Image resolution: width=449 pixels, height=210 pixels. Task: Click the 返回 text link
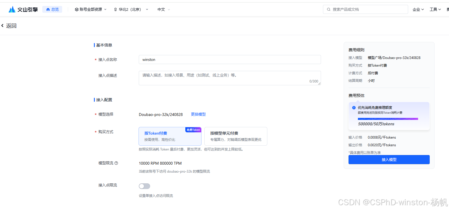pyautogui.click(x=11, y=26)
